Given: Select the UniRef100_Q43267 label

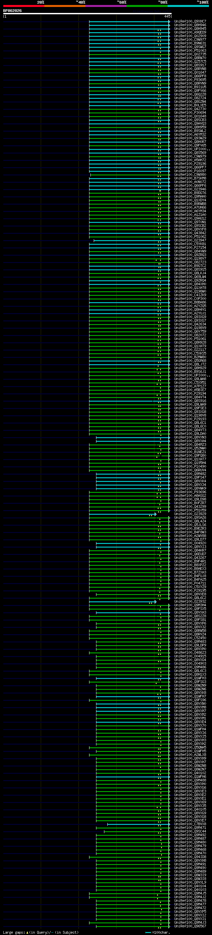Looking at the screenshot, I should (x=190, y=558).
